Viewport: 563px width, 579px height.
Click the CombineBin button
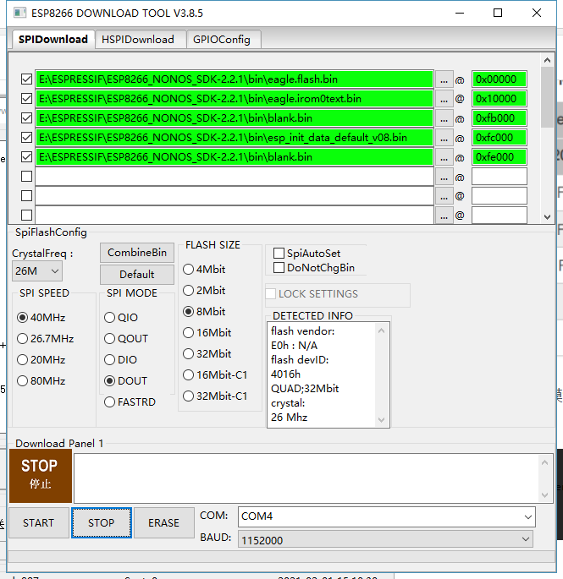tap(137, 253)
